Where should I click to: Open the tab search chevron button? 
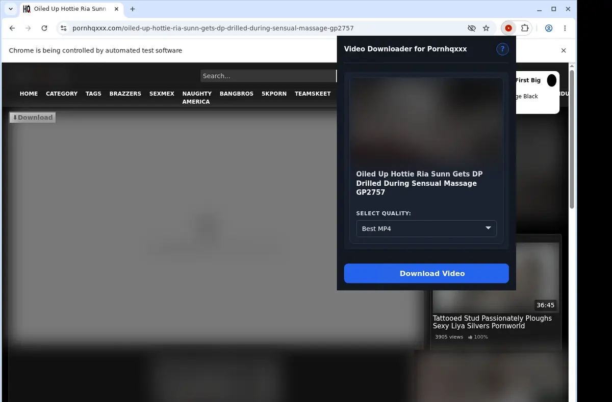(11, 9)
